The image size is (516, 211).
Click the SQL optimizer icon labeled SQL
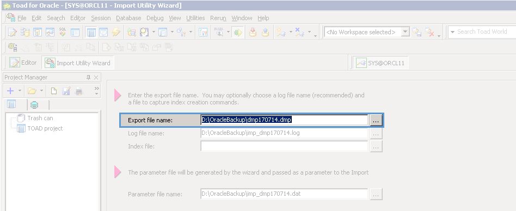[x=63, y=32]
